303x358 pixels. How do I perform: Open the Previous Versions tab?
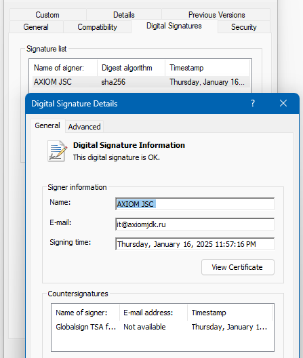coord(216,15)
